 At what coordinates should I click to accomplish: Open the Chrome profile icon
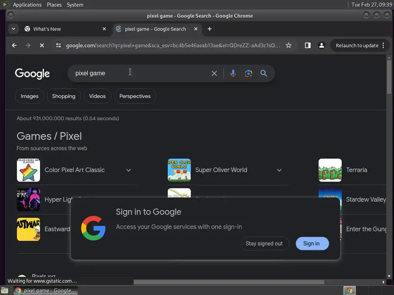pos(321,45)
